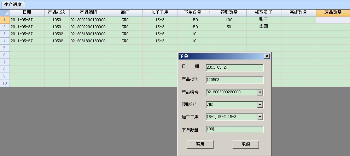Screen dimensions: 350x156
Task: Select row header 5
Action: [5, 48]
